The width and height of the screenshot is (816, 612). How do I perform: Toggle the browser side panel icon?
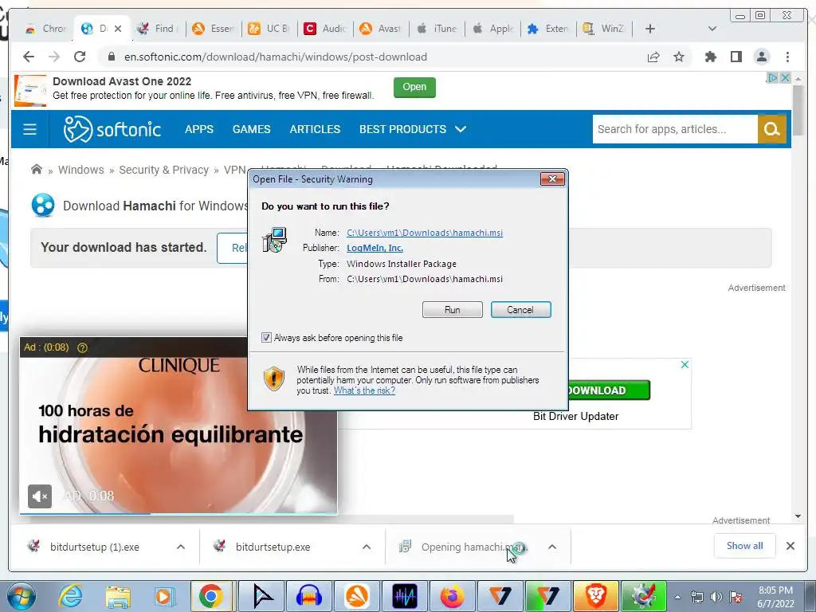736,57
